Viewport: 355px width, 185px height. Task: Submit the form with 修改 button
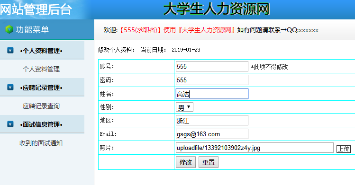186,162
